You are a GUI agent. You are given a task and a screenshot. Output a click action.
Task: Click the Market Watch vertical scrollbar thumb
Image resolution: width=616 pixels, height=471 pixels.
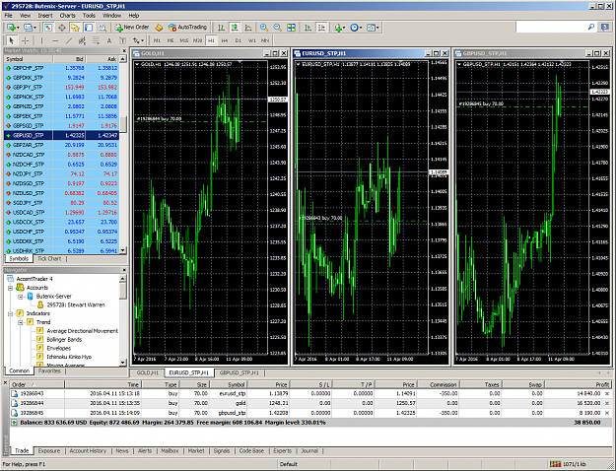point(123,124)
